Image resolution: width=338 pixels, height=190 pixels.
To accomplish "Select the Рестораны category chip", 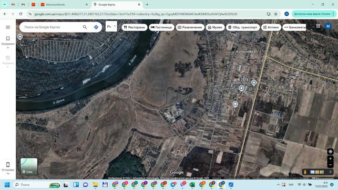I will [x=135, y=27].
